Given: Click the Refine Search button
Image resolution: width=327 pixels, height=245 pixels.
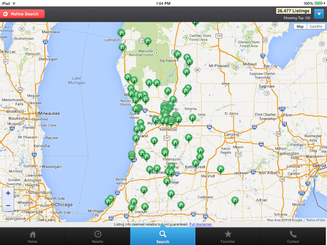Looking at the screenshot, I should tap(22, 14).
